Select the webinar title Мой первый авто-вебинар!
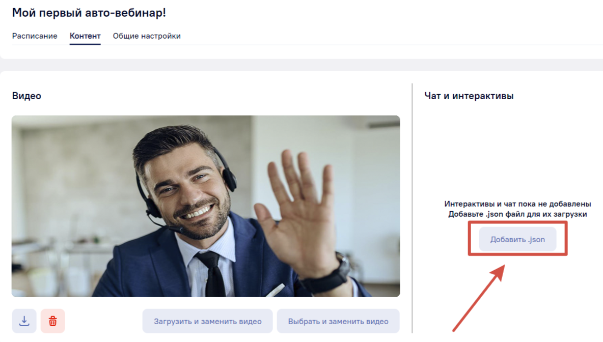Viewport: 603px width, 342px height. pos(89,13)
